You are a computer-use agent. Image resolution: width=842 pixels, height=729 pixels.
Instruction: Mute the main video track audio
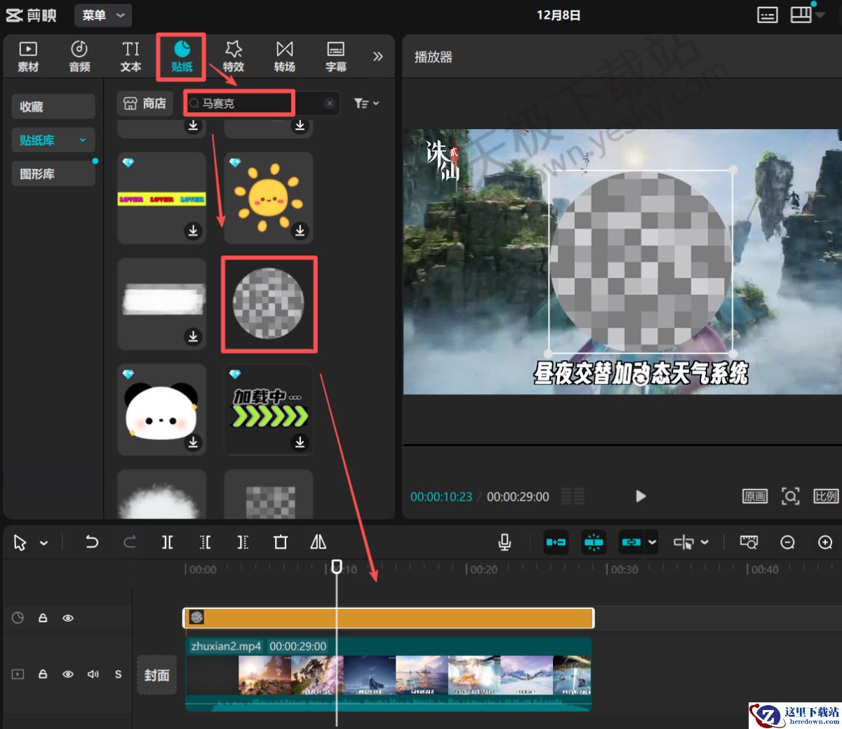pyautogui.click(x=93, y=674)
